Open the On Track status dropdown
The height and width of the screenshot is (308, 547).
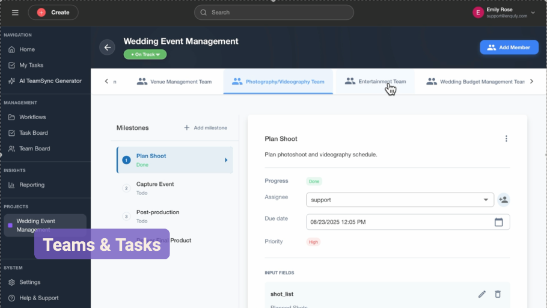(x=145, y=55)
